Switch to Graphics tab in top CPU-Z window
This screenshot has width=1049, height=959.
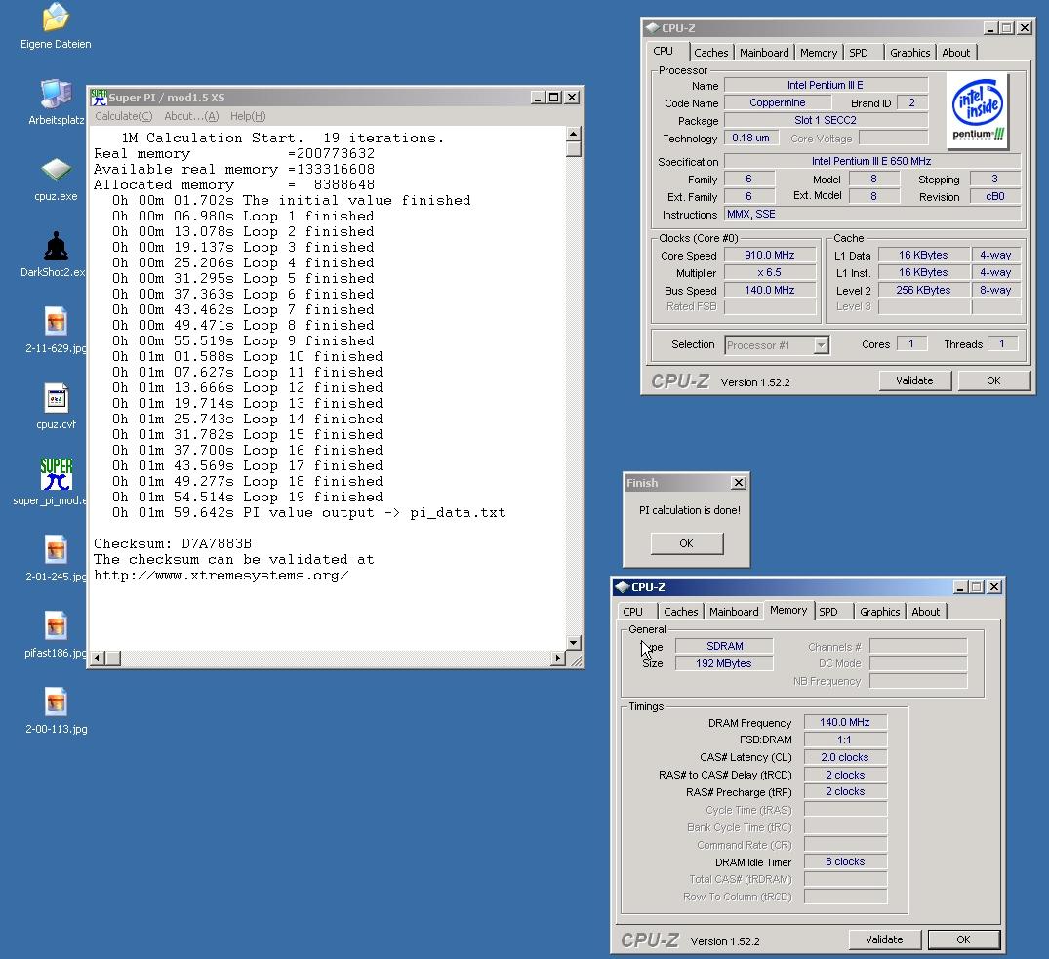(909, 53)
